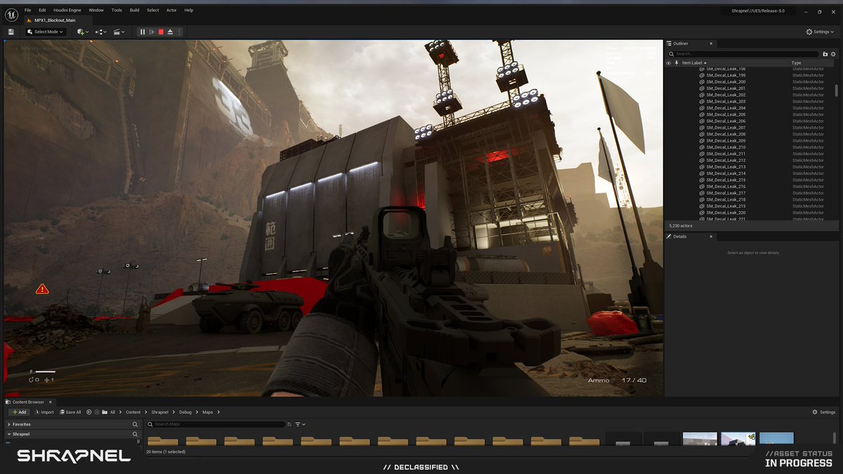The image size is (843, 474).
Task: Click the Content breadcrumb
Action: pyautogui.click(x=133, y=412)
